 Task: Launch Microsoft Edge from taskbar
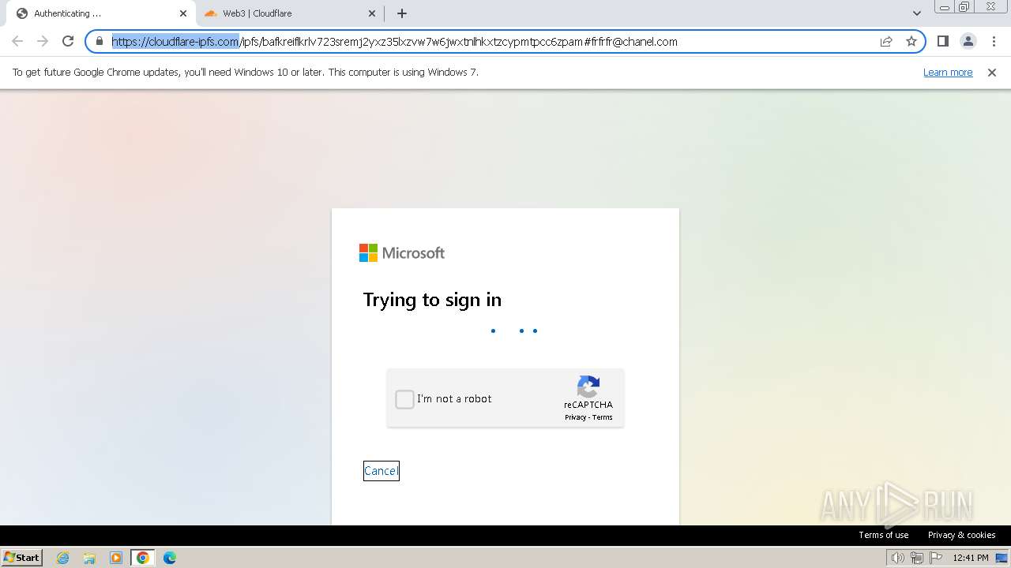(170, 558)
